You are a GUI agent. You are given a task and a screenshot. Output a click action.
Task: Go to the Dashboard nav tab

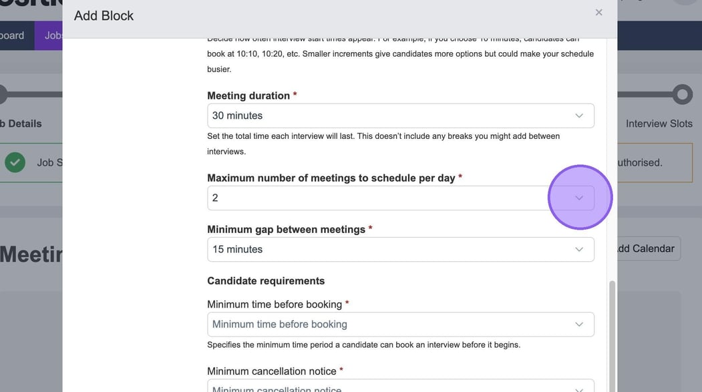tap(13, 35)
